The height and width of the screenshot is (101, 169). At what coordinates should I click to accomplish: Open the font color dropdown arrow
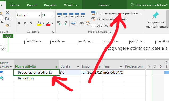pos(53,23)
